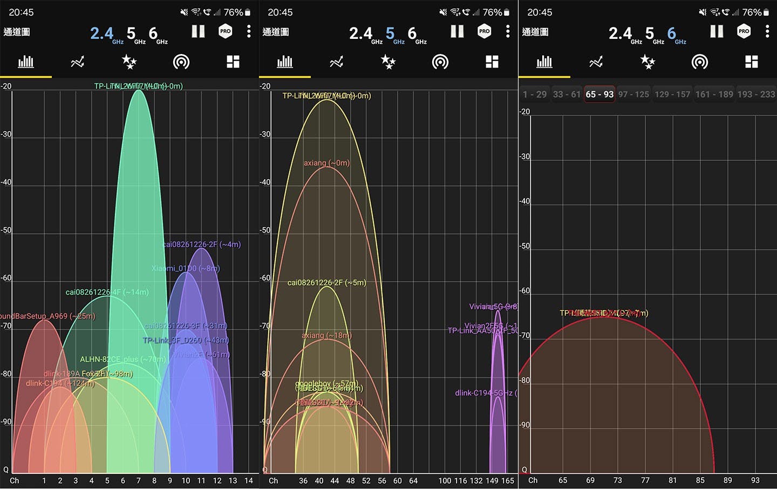Viewport: 777px width, 489px height.
Task: Tap PRO hexagon badge on 2.4 GHz screen
Action: click(x=226, y=31)
